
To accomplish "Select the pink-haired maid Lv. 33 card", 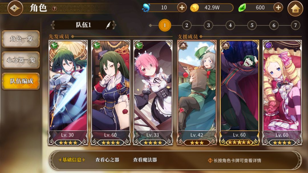I will (x=153, y=93).
